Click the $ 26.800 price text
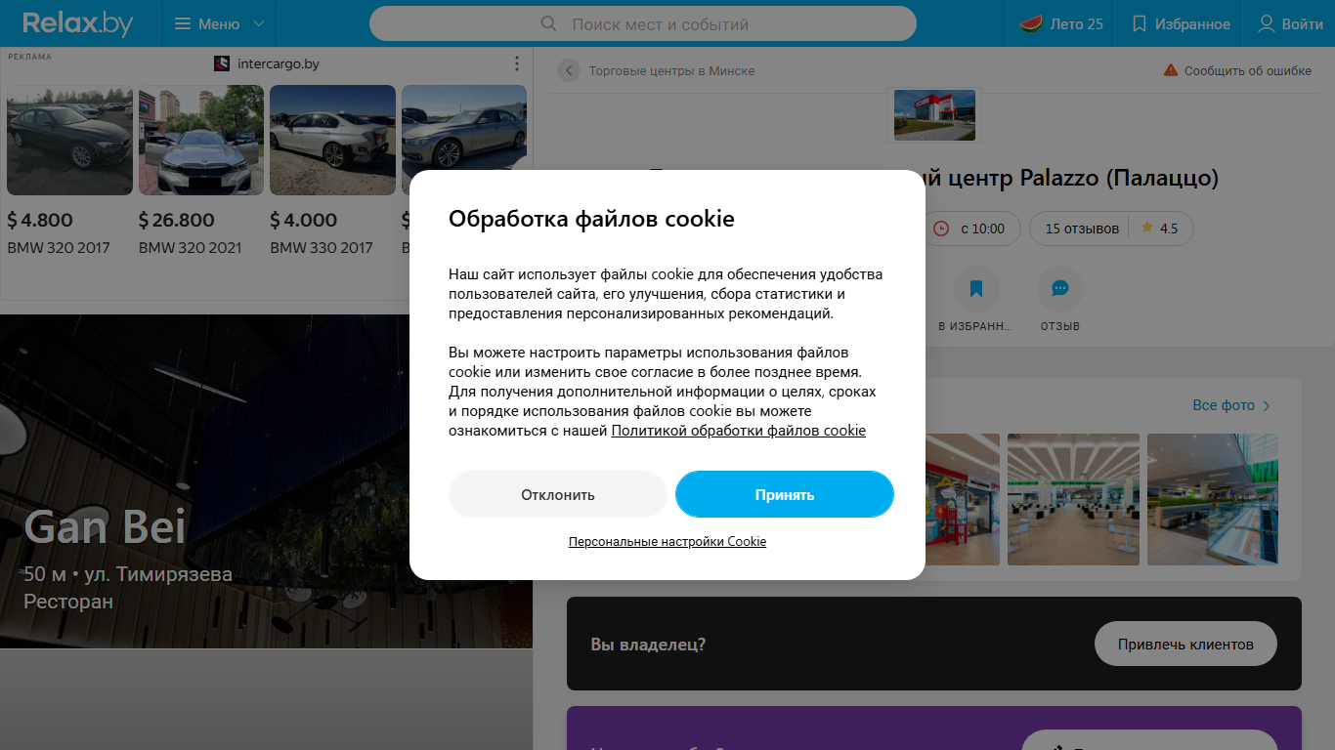This screenshot has height=750, width=1335. tap(177, 220)
